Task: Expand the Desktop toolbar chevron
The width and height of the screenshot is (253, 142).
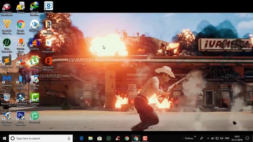Action: pos(195,137)
